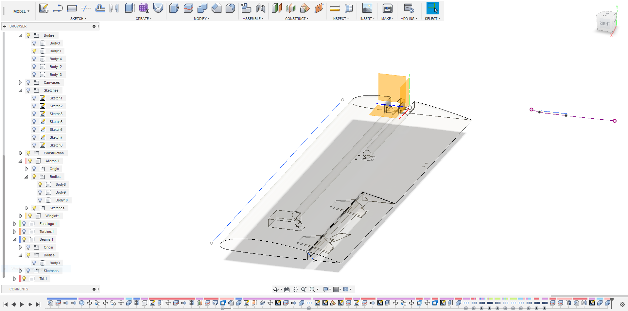Image resolution: width=628 pixels, height=311 pixels.
Task: Open the CREATE menu
Action: pyautogui.click(x=144, y=19)
